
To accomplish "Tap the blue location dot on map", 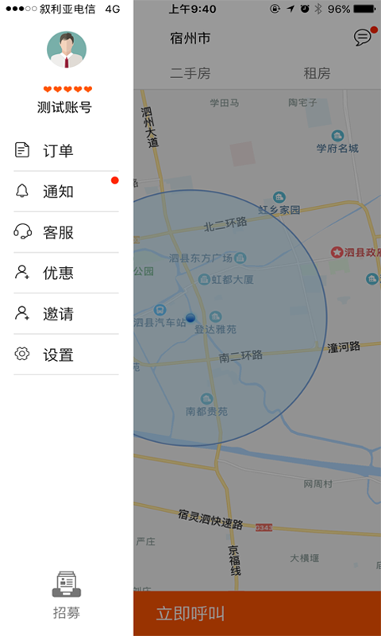I will coord(190,317).
